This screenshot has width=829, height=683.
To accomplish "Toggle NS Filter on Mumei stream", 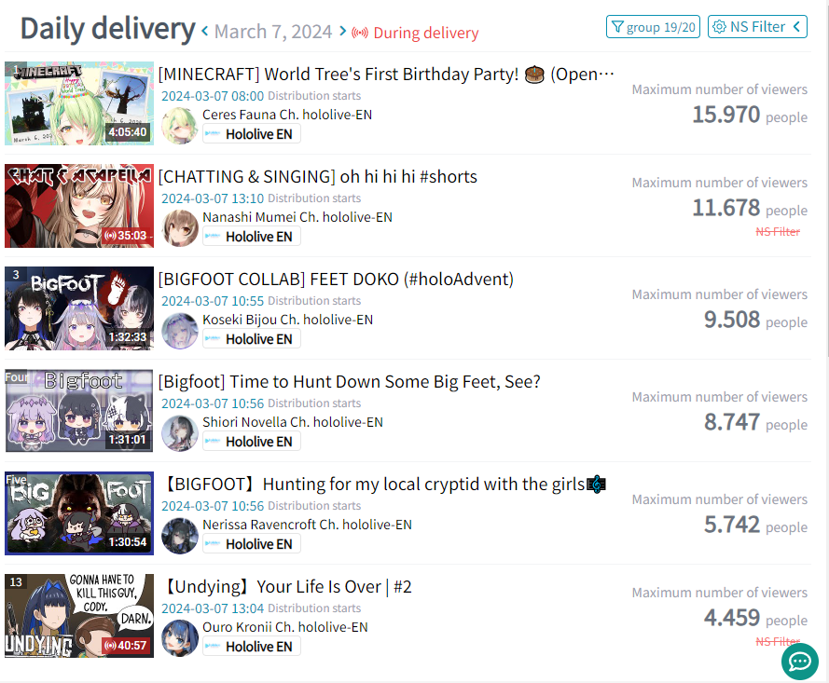I will point(778,231).
